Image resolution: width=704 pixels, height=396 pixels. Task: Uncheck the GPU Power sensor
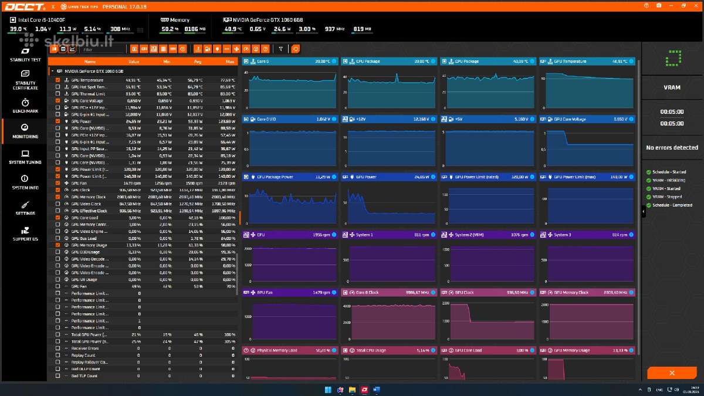click(x=57, y=121)
